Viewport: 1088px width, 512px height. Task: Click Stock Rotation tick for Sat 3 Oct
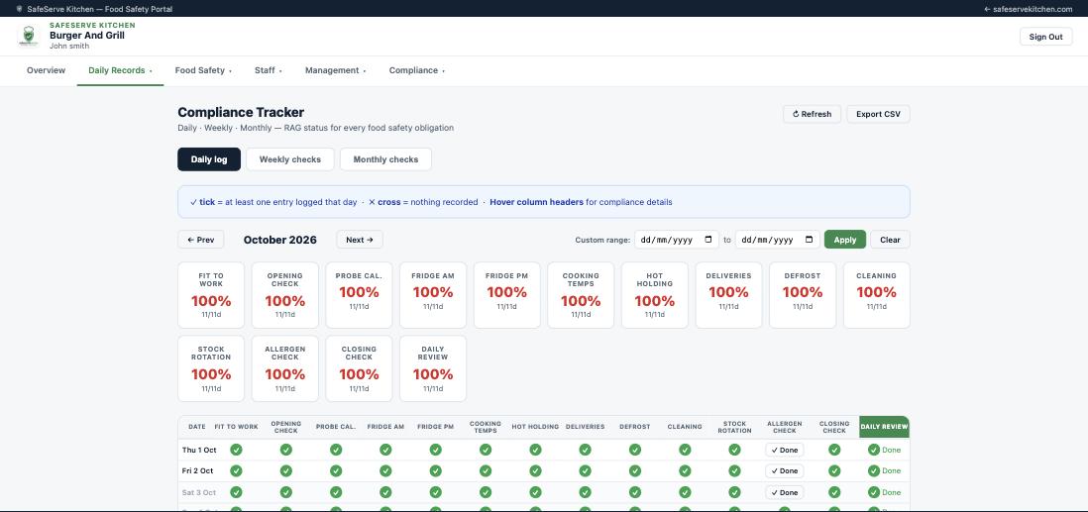pyautogui.click(x=735, y=492)
